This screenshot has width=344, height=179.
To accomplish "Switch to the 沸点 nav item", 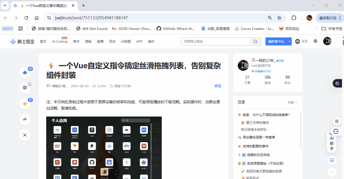I will pyautogui.click(x=76, y=41).
